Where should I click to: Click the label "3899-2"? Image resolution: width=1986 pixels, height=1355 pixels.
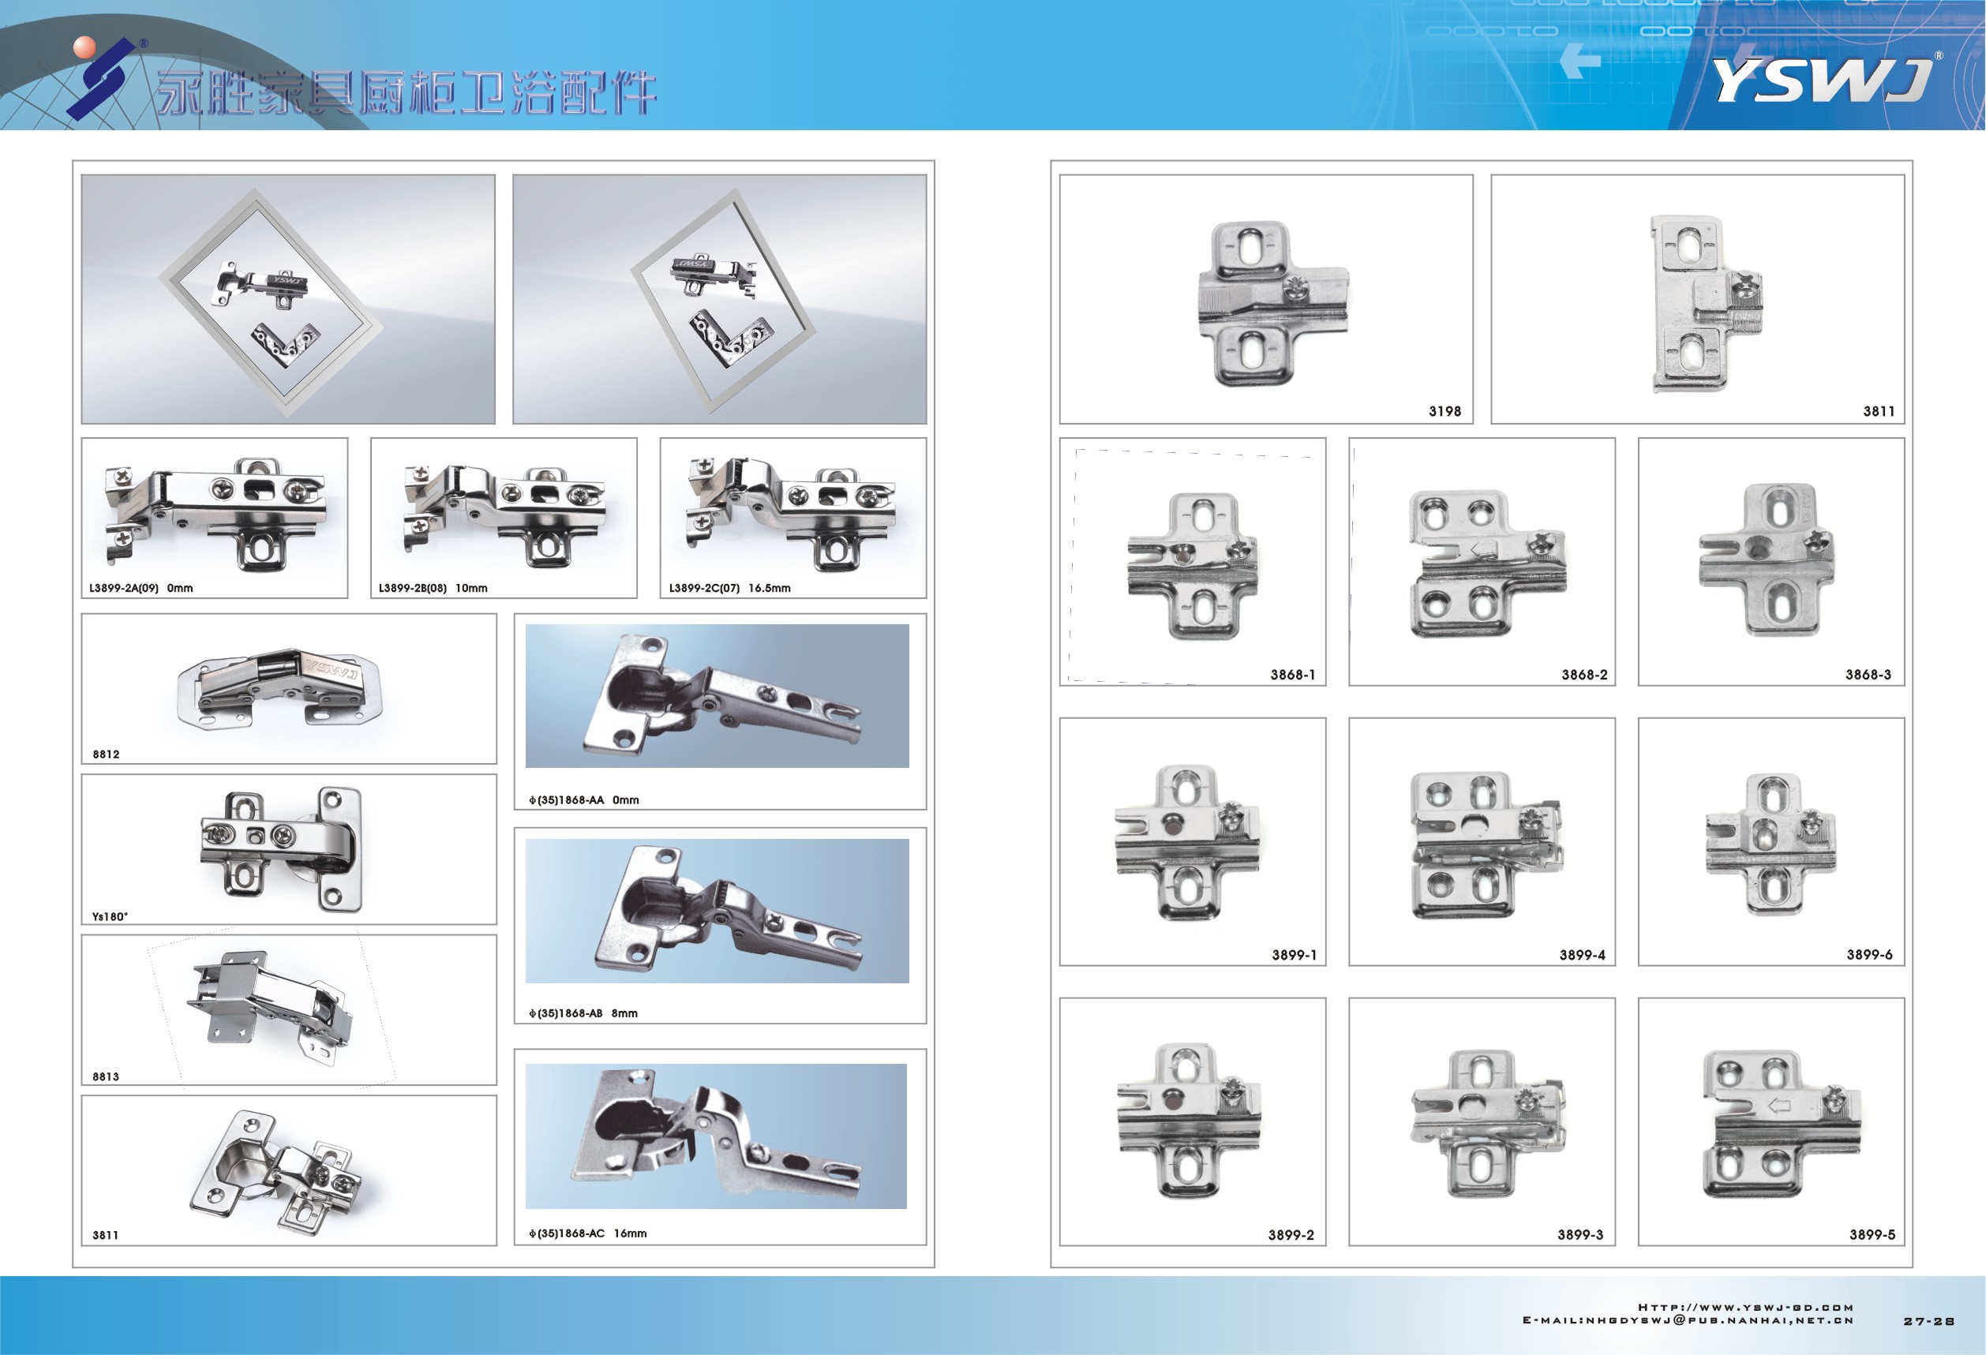1291,1235
